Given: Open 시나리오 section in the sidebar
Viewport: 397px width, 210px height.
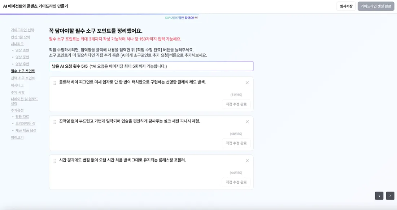Looking at the screenshot, I should click(17, 44).
